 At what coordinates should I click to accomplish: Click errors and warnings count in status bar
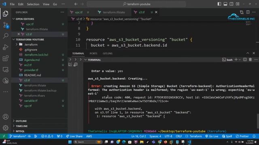(47, 136)
